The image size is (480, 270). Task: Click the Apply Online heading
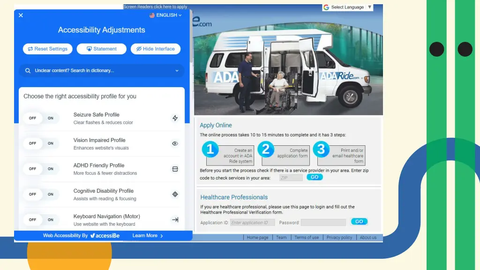tap(216, 125)
